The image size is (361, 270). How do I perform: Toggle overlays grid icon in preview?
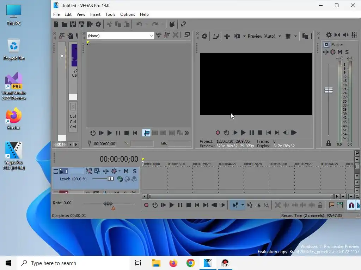pos(288,36)
